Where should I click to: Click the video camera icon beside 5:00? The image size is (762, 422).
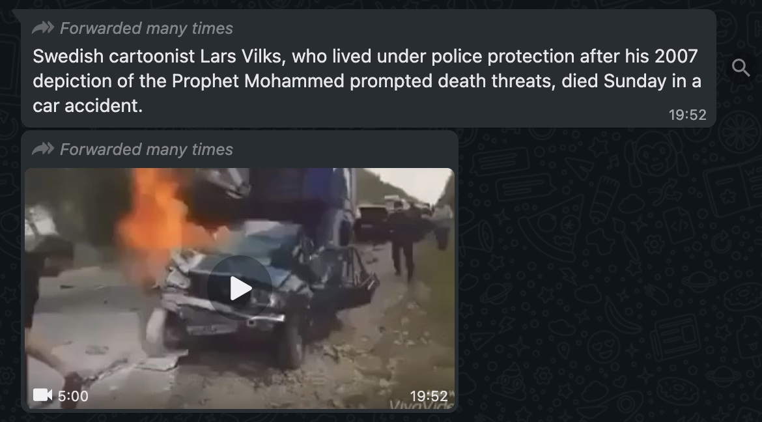pyautogui.click(x=42, y=395)
